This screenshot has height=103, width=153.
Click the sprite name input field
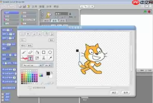point(61,14)
